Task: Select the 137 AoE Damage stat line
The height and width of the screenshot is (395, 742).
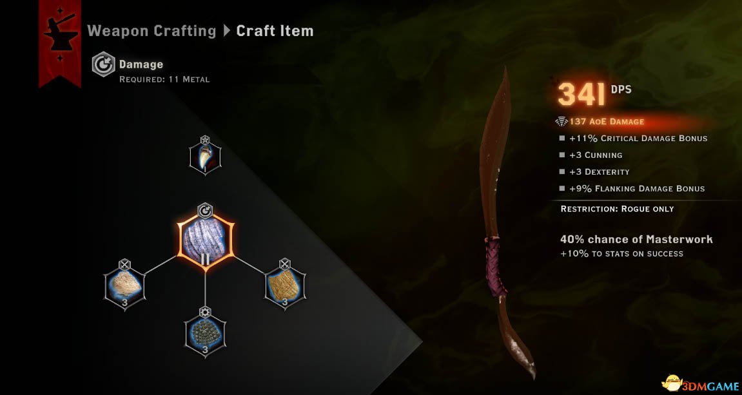Action: (600, 122)
